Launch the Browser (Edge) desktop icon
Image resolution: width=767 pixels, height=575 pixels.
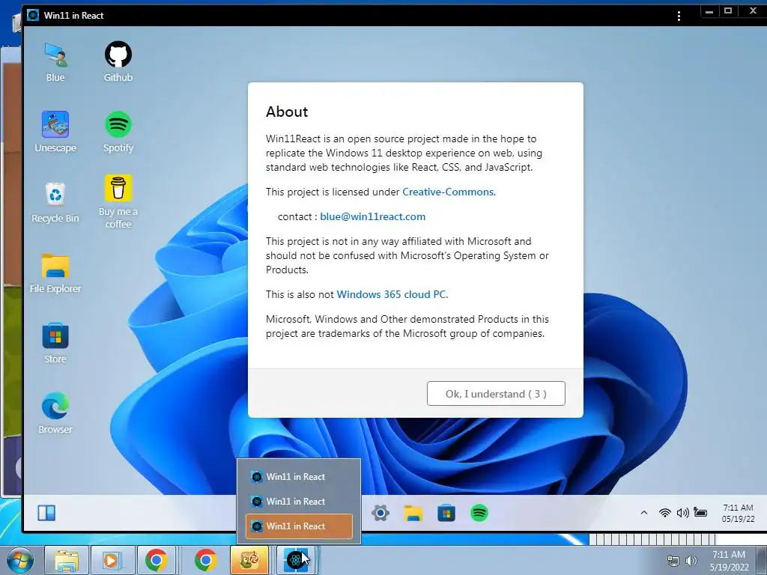(55, 413)
